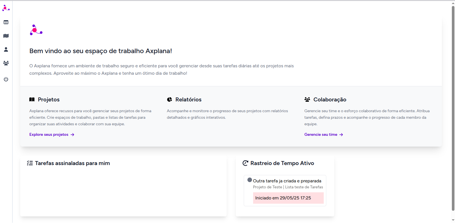Open the team members icon in the sidebar

[6, 63]
